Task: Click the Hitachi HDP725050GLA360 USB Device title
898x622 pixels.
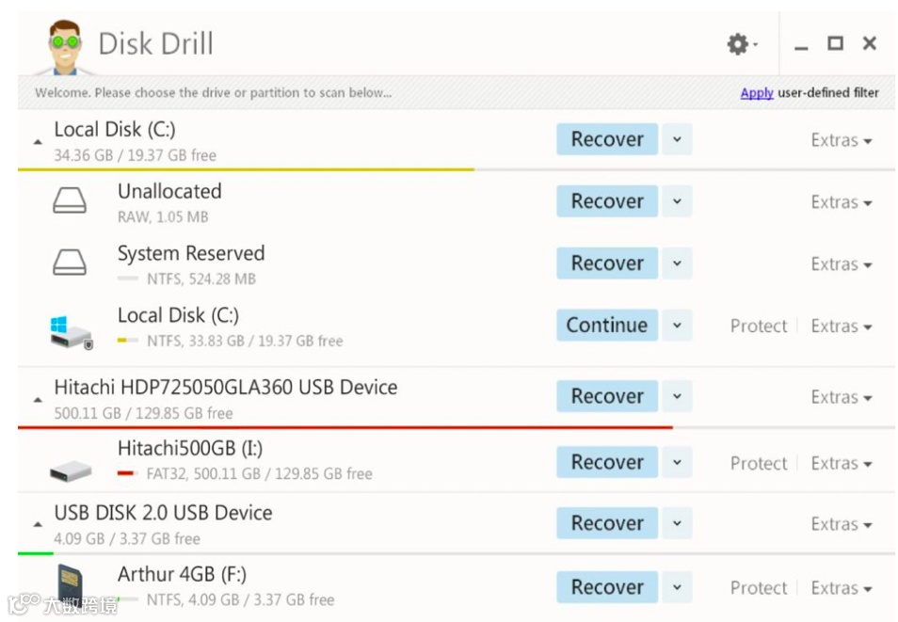Action: [x=226, y=387]
